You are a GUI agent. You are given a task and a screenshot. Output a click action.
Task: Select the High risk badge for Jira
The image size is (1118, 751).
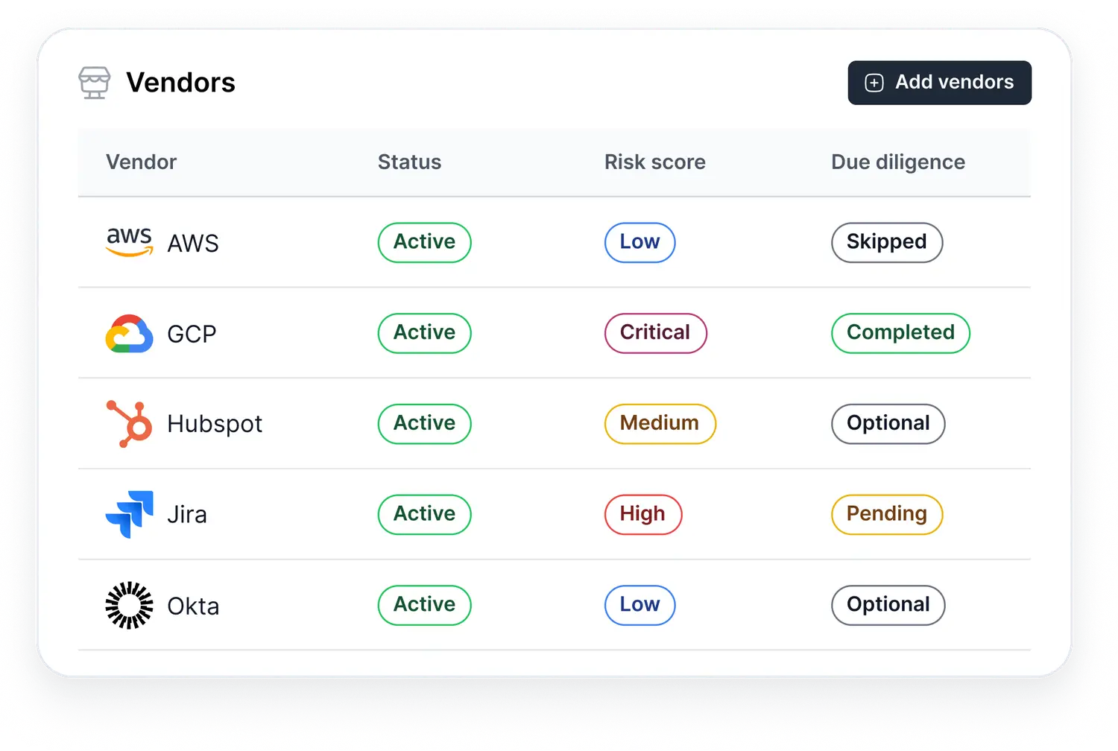[x=642, y=514]
